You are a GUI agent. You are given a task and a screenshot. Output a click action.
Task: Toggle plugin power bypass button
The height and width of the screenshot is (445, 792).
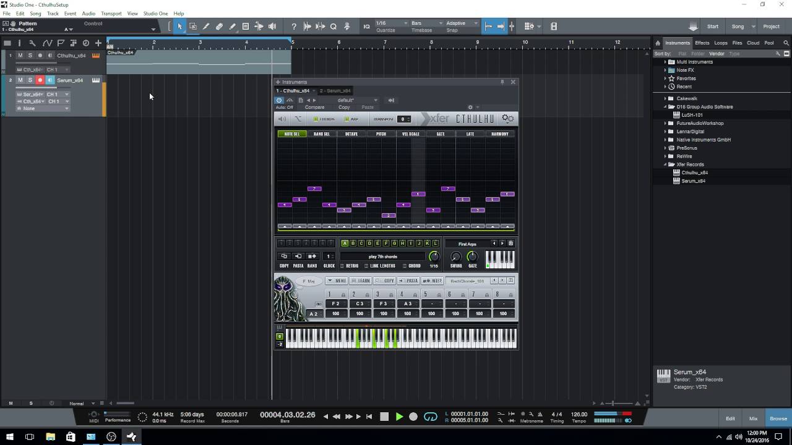[x=279, y=100]
